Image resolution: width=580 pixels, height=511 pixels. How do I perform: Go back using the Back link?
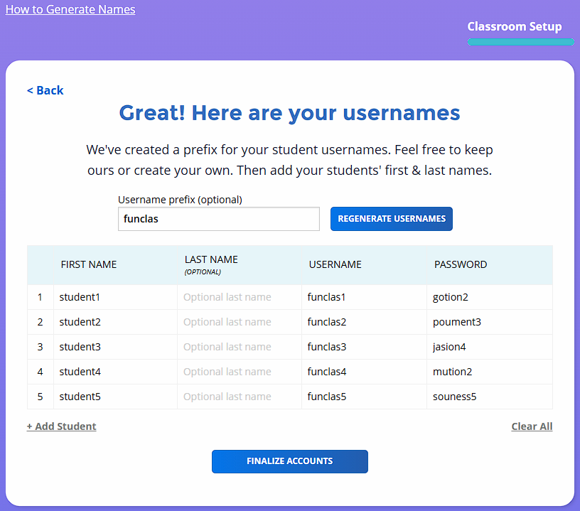45,90
